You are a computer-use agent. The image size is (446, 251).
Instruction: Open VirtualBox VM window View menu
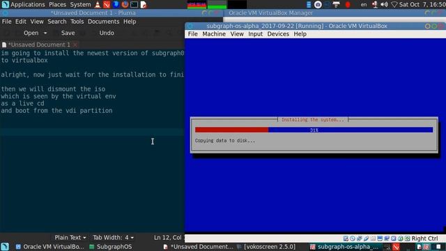click(x=237, y=34)
